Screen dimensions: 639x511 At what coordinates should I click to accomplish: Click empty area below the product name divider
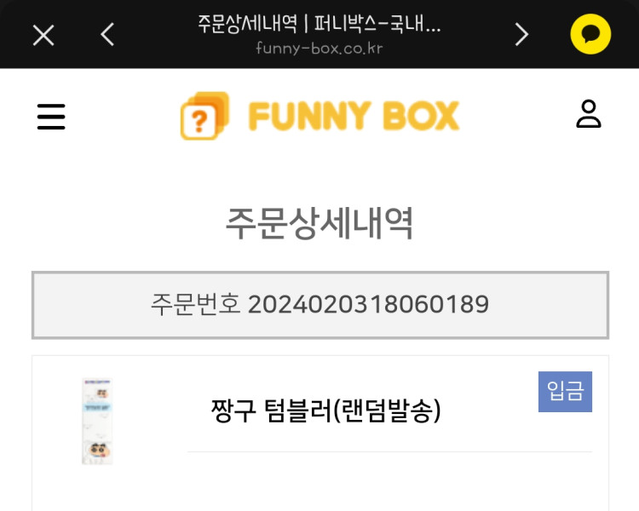click(389, 481)
